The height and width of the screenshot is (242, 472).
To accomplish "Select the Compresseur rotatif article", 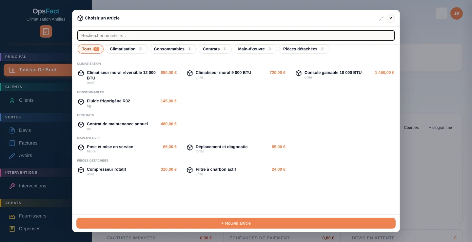I will pos(127,172).
